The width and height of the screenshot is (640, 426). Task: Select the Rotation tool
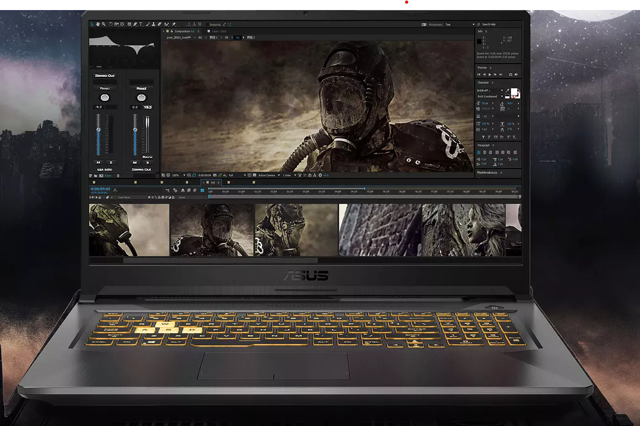coord(111,24)
